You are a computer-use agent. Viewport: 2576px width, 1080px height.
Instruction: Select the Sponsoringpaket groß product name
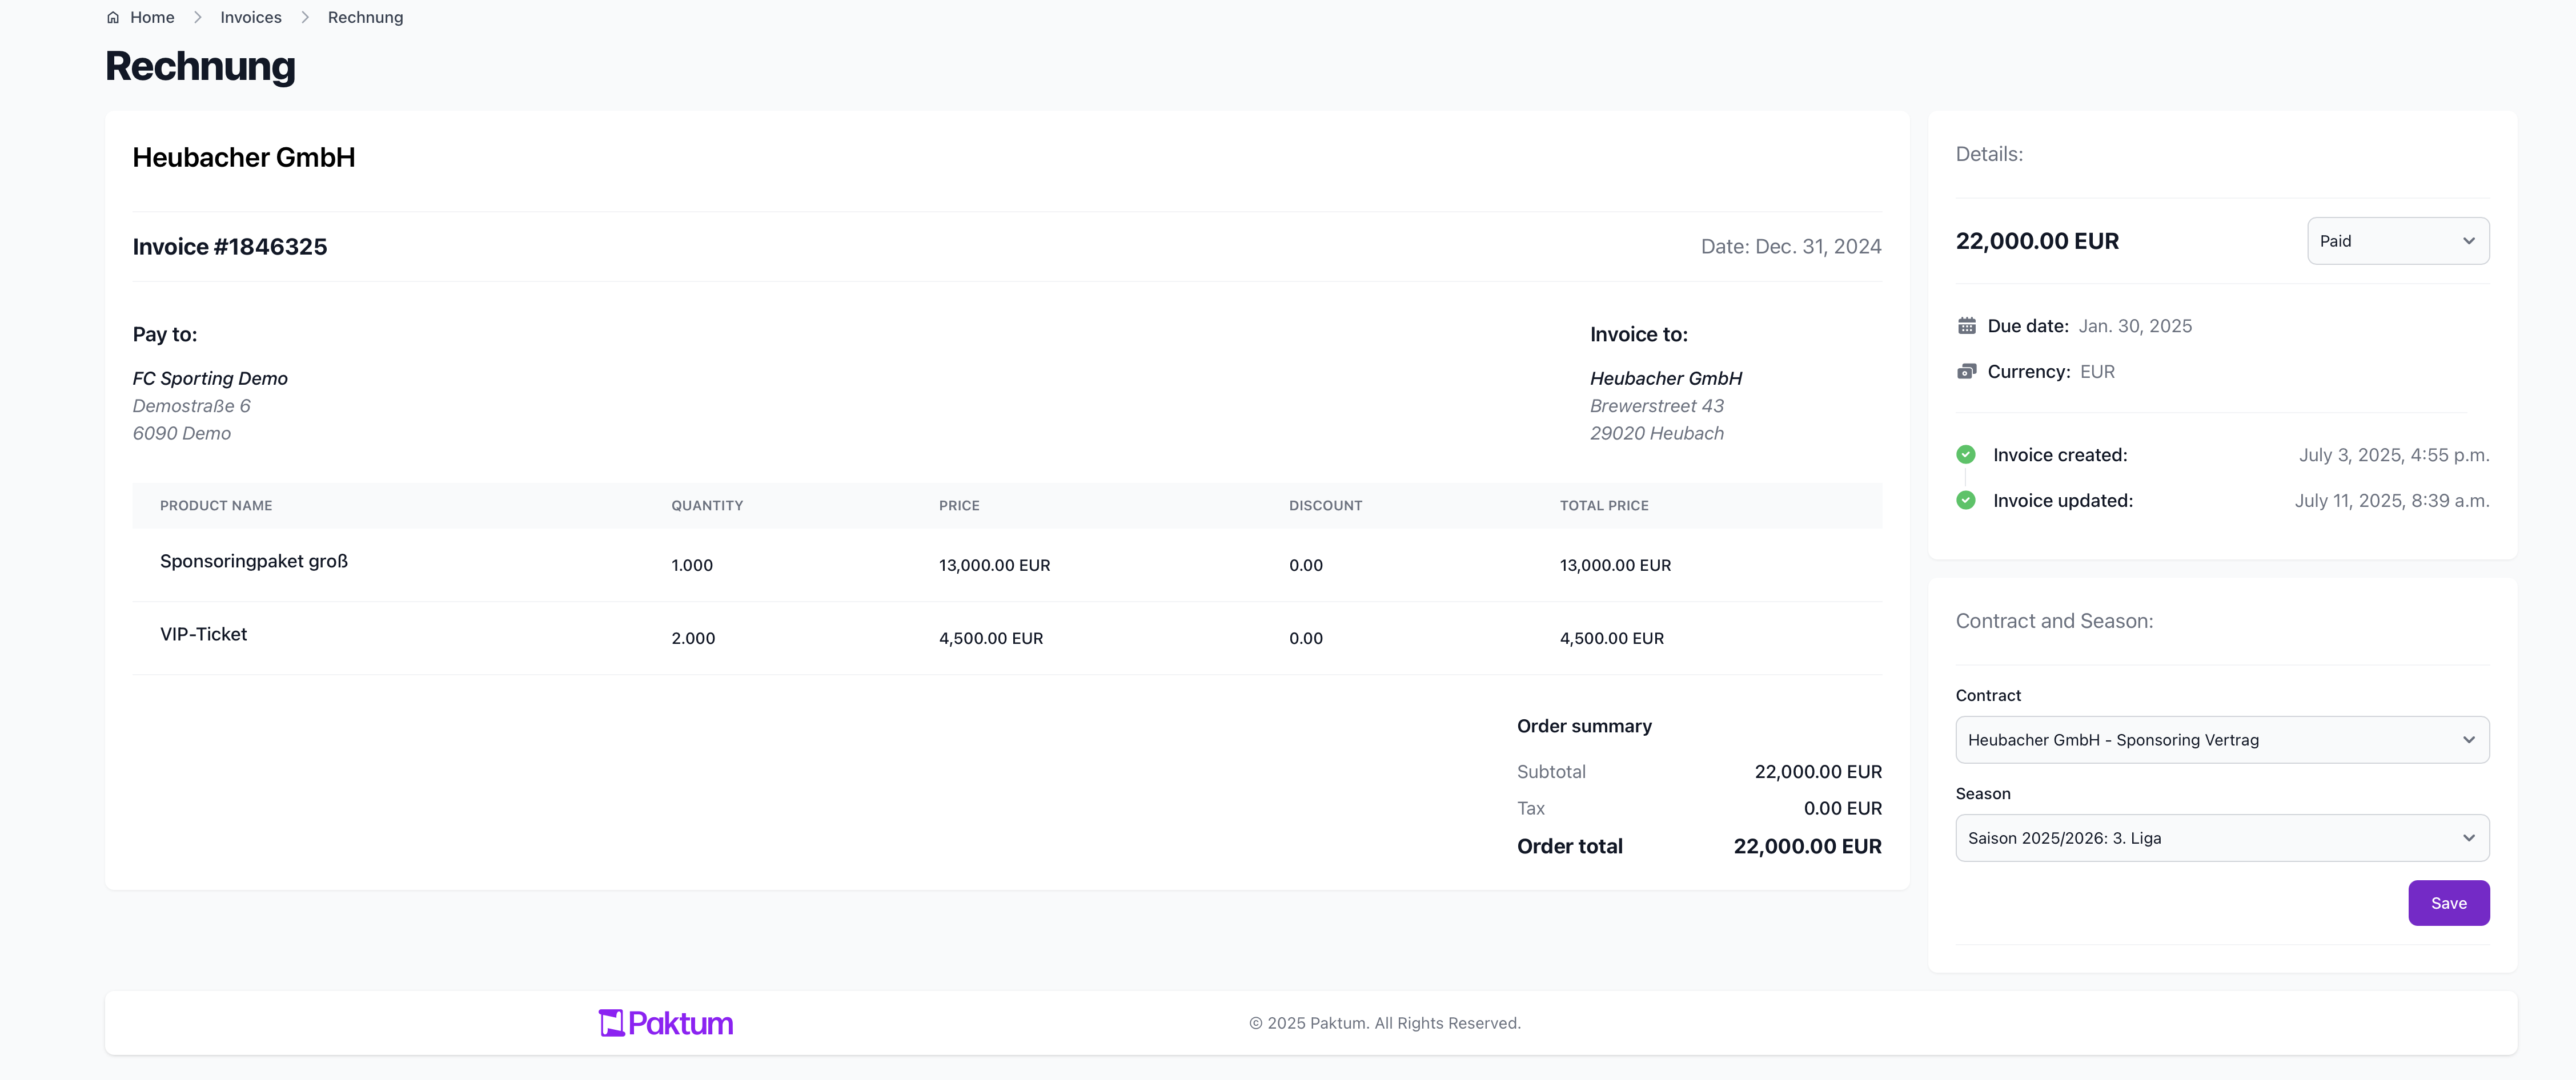point(254,562)
